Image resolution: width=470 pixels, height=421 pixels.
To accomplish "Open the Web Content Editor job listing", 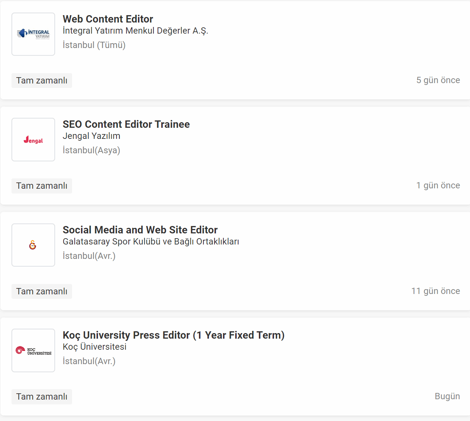I will pos(108,19).
